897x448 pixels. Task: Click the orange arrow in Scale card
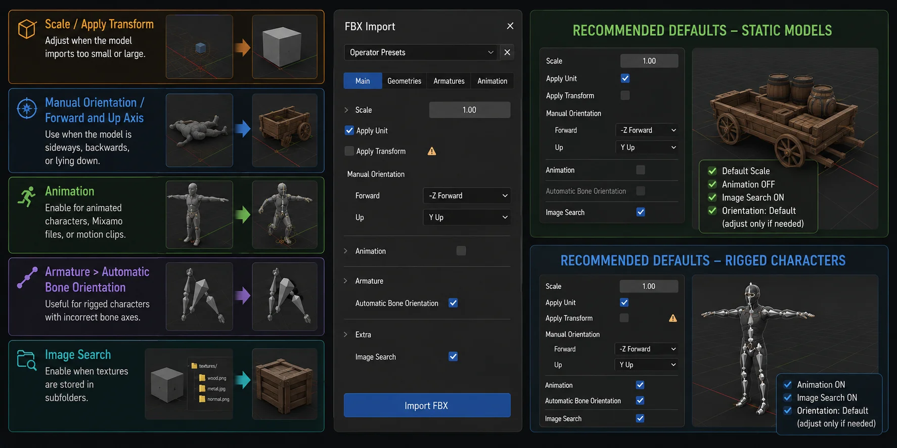click(x=243, y=47)
